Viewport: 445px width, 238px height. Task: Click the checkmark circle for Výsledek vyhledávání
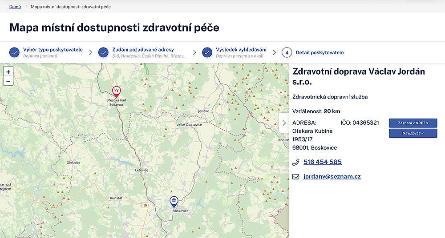pyautogui.click(x=207, y=52)
